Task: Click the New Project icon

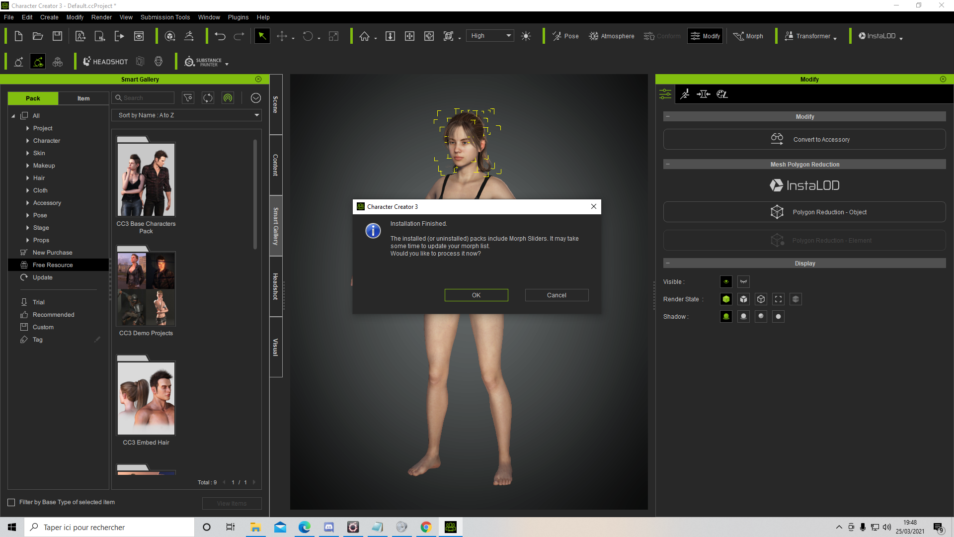Action: pyautogui.click(x=18, y=36)
